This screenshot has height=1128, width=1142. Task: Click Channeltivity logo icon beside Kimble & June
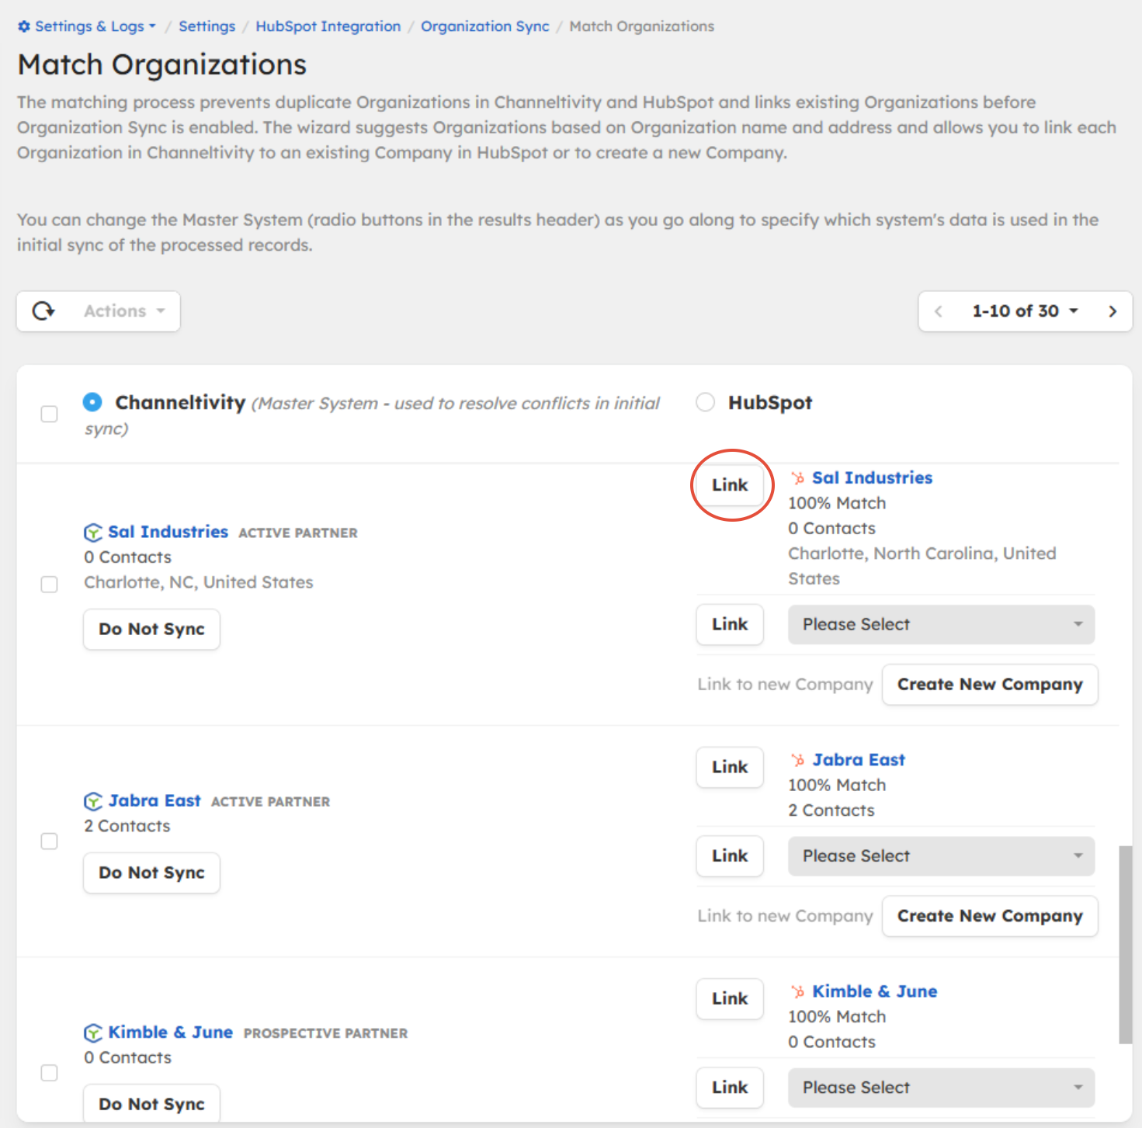tap(93, 1033)
